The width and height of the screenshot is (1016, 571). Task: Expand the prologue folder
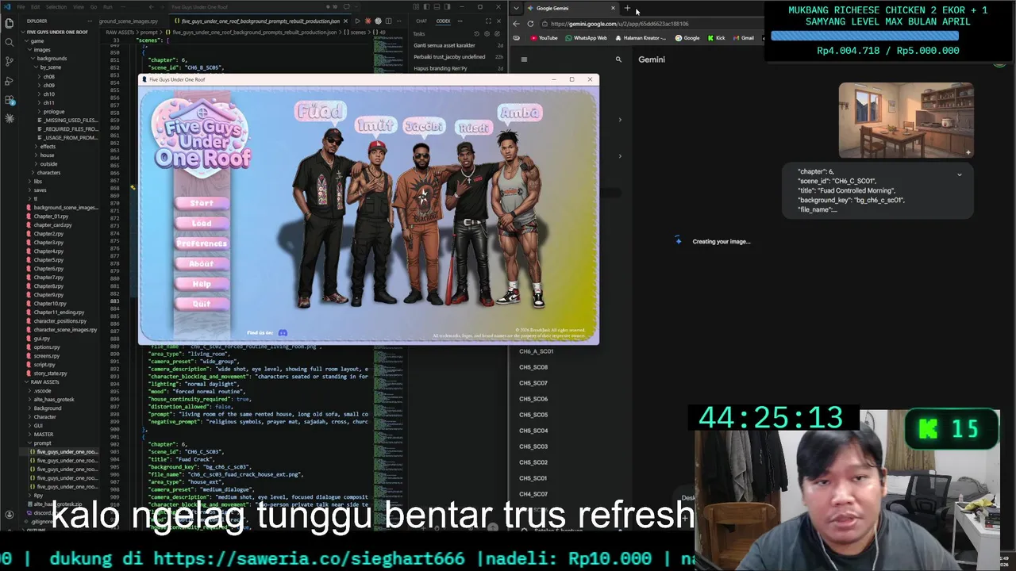(52, 111)
